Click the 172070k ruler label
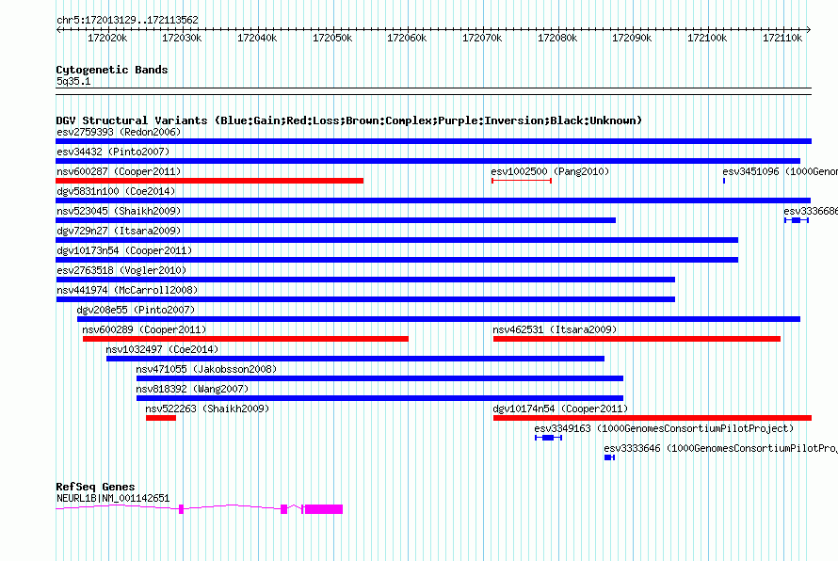Image resolution: width=838 pixels, height=561 pixels. [x=482, y=38]
